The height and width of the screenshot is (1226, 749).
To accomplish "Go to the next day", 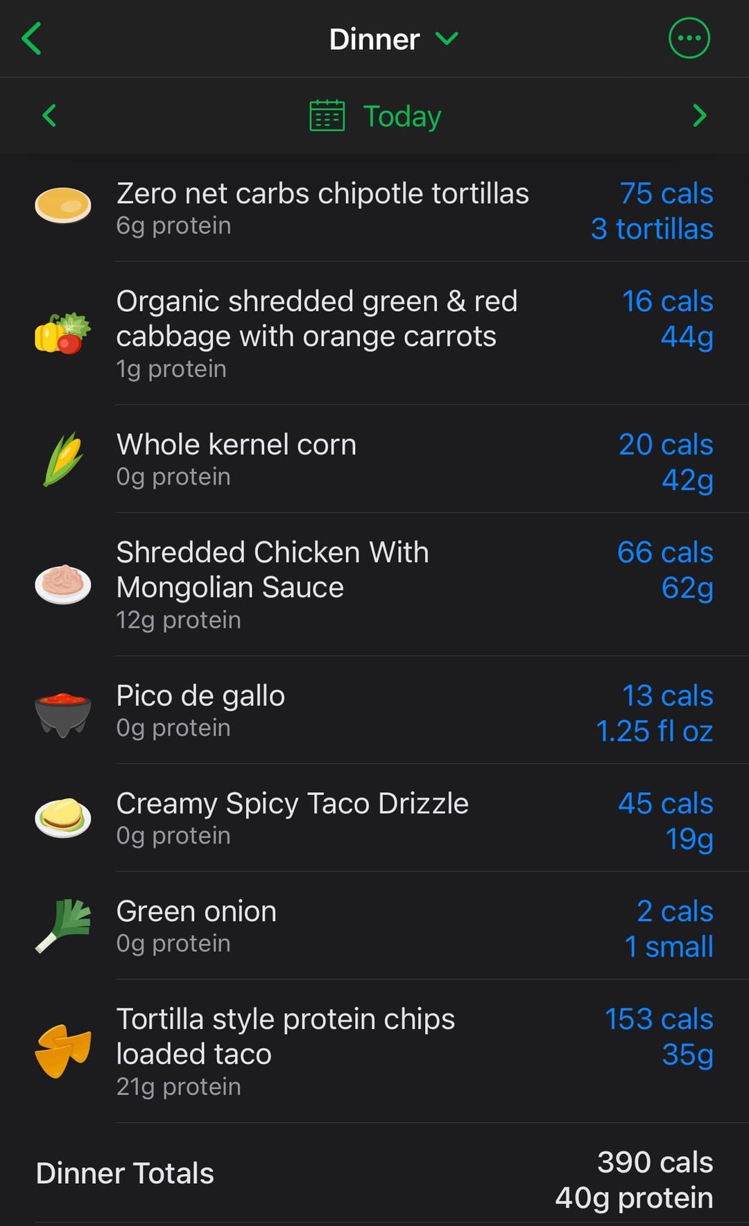I will point(699,116).
